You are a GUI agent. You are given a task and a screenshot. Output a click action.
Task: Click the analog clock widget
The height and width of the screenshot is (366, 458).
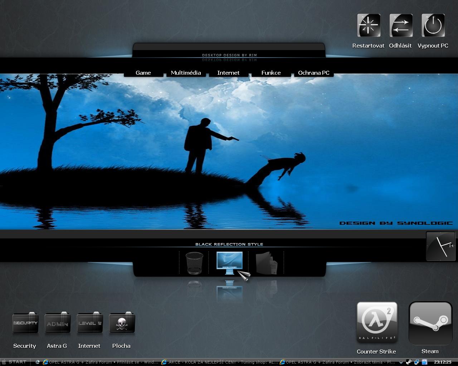click(x=440, y=246)
